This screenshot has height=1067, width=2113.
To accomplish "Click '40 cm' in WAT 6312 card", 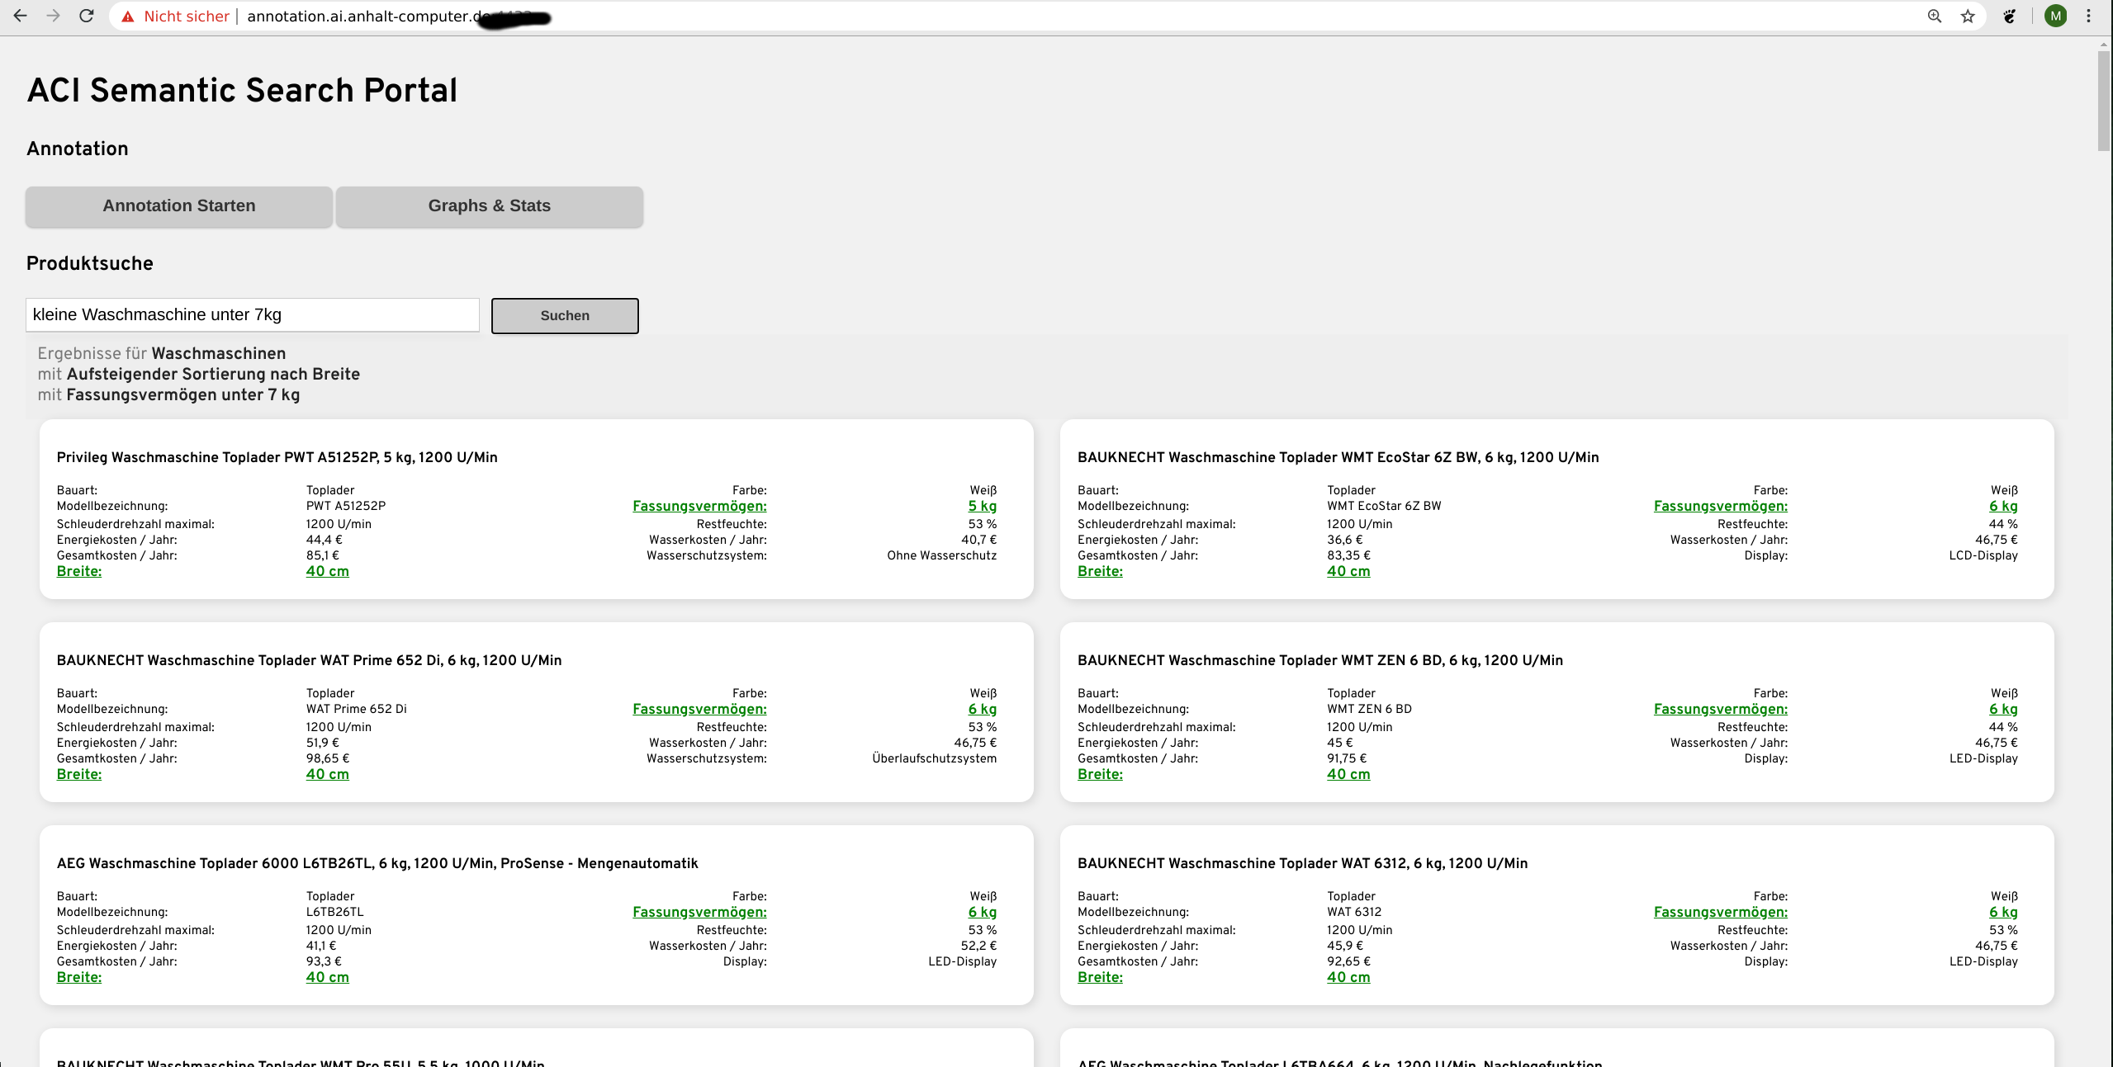I will click(1348, 978).
